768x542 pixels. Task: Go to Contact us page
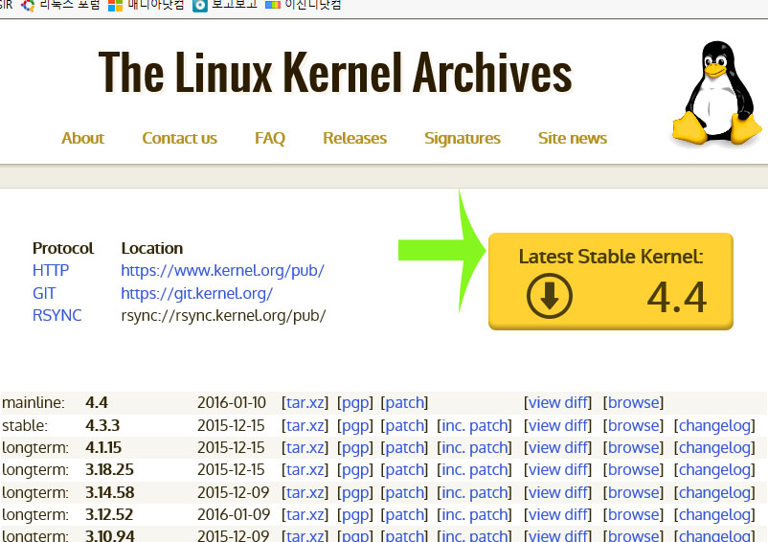[179, 138]
